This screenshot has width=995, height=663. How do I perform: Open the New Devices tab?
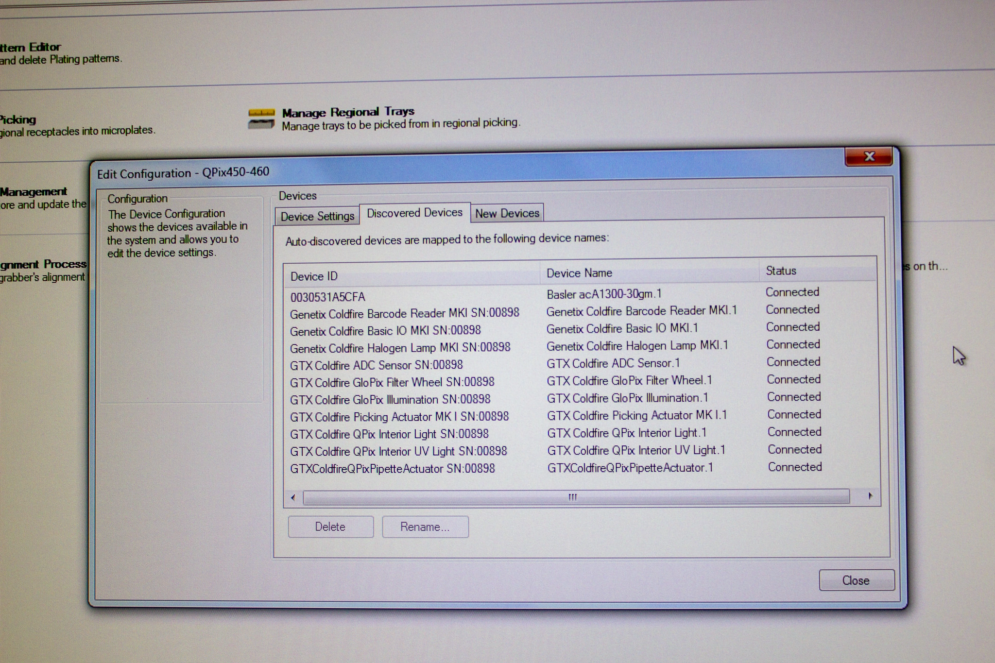(x=507, y=213)
